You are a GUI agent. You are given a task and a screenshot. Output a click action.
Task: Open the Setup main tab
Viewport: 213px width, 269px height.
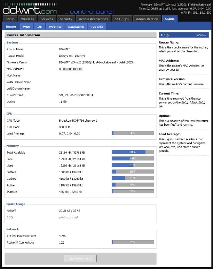[x=10, y=19]
